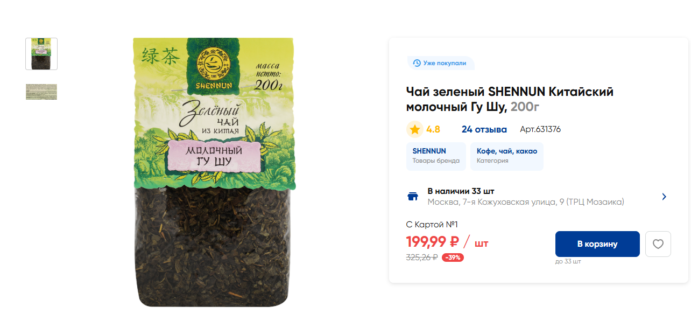The height and width of the screenshot is (334, 691).
Task: Click the clock icon in Уже покупали badge
Action: click(x=417, y=63)
